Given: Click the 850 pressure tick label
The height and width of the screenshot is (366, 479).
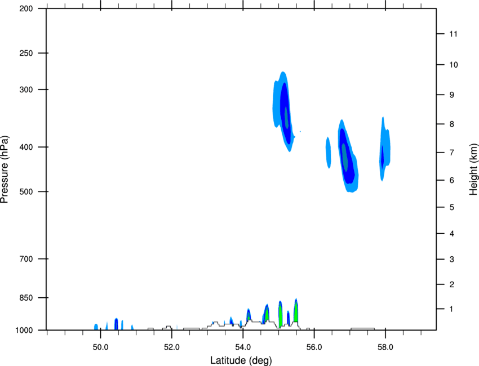Looking at the screenshot, I should (x=26, y=298).
